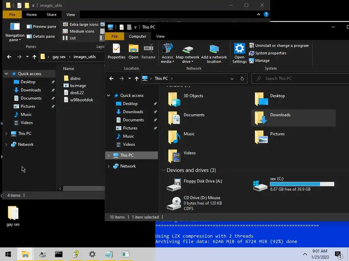Click the Open folder ribbon icon
Image resolution: width=349 pixels, height=261 pixels.
pyautogui.click(x=133, y=51)
